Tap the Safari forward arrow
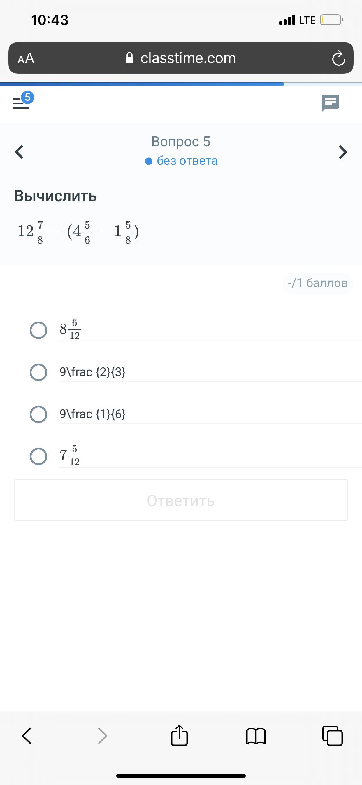 pos(103,736)
